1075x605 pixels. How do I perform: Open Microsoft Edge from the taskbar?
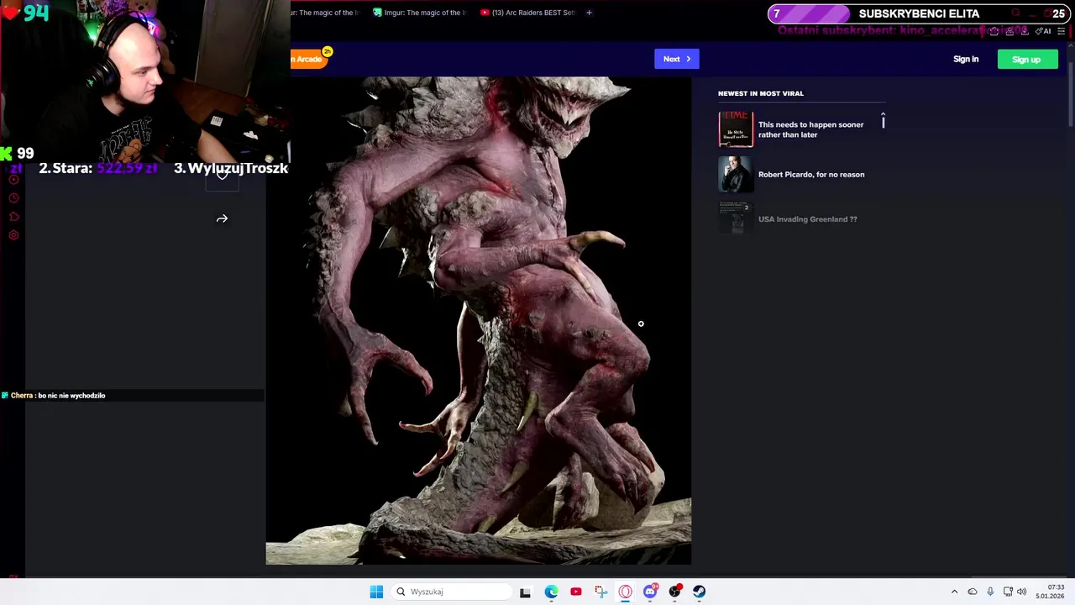point(551,592)
